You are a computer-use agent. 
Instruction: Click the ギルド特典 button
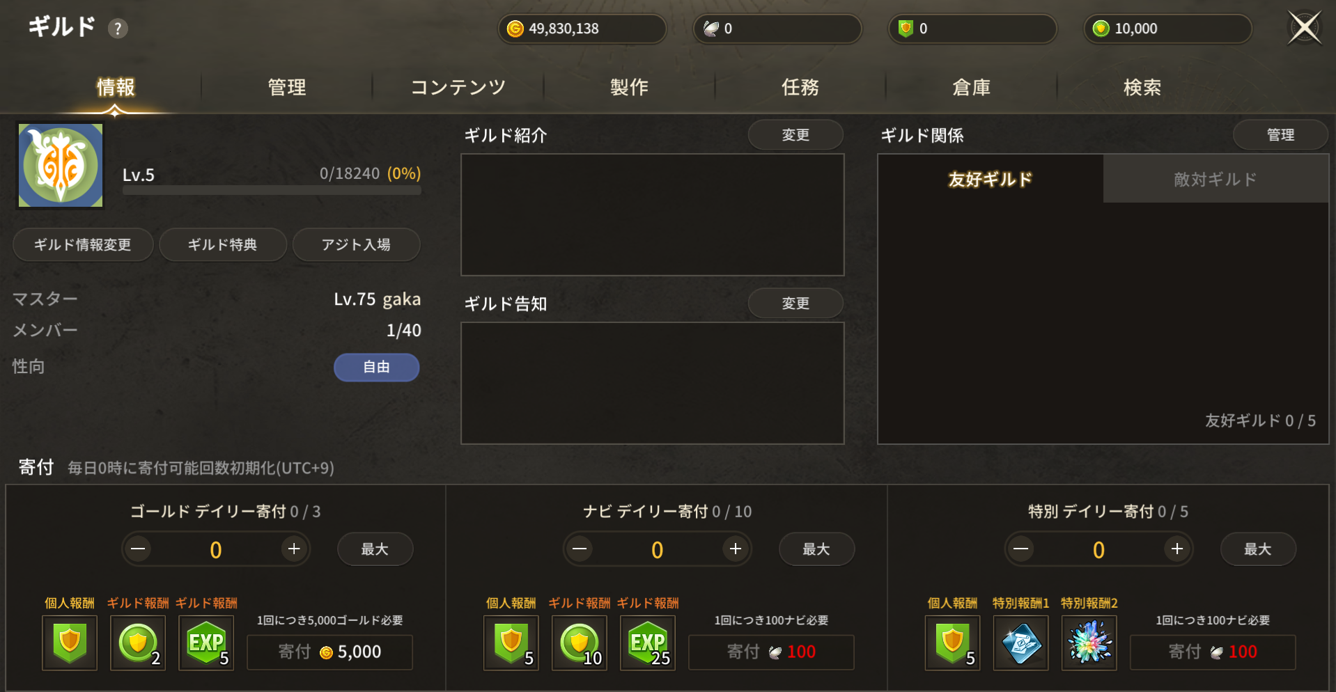(223, 244)
